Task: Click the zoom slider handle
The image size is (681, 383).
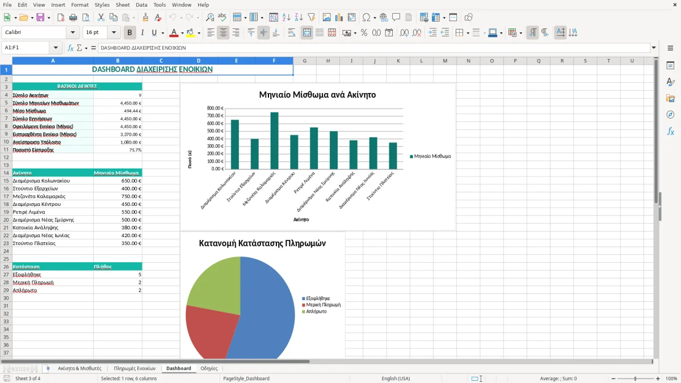Action: 636,378
